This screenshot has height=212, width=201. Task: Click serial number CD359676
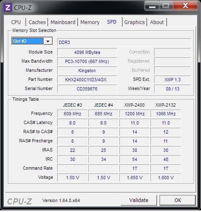tap(87, 89)
